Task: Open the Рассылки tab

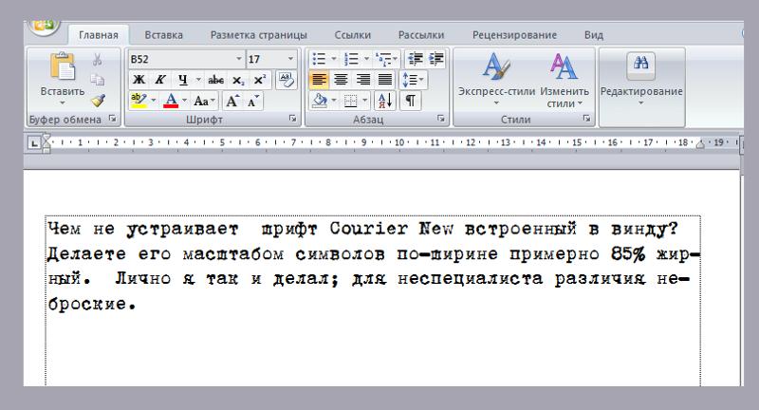Action: pos(421,35)
